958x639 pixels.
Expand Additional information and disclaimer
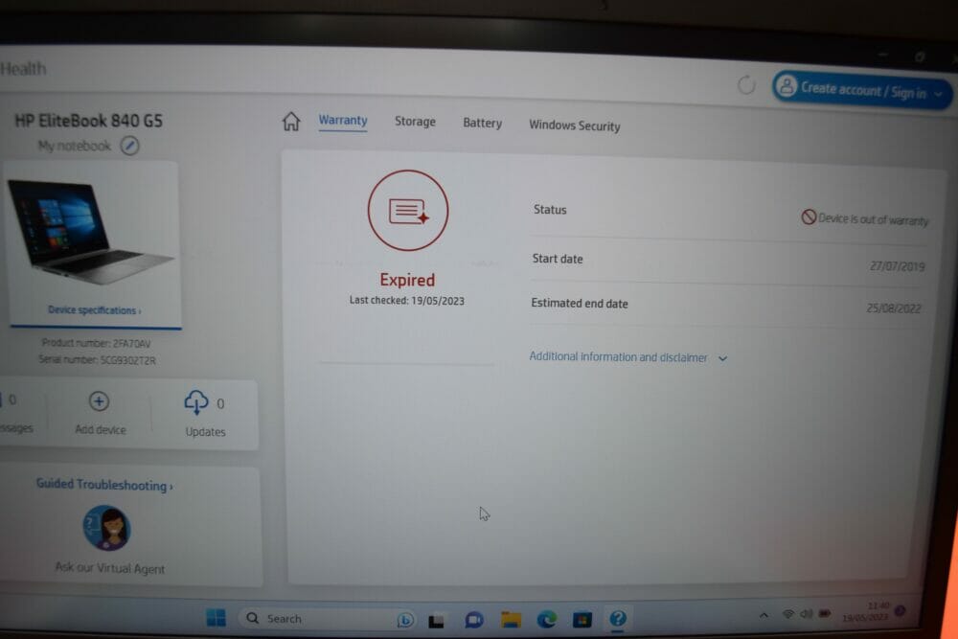pyautogui.click(x=628, y=356)
